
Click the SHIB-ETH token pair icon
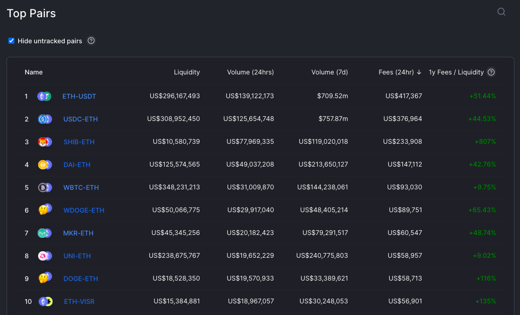click(45, 142)
